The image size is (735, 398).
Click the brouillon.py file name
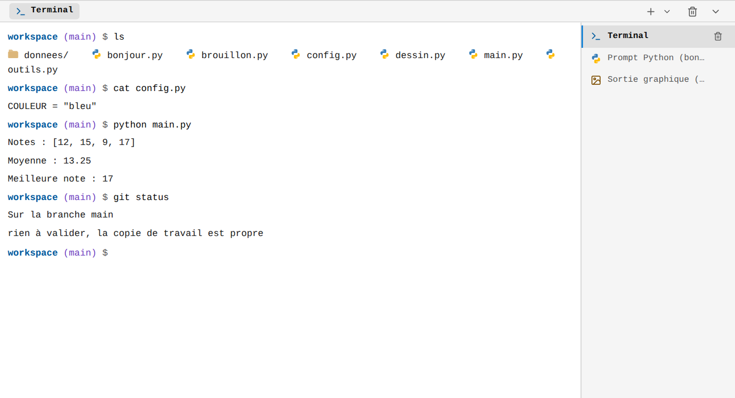point(235,56)
